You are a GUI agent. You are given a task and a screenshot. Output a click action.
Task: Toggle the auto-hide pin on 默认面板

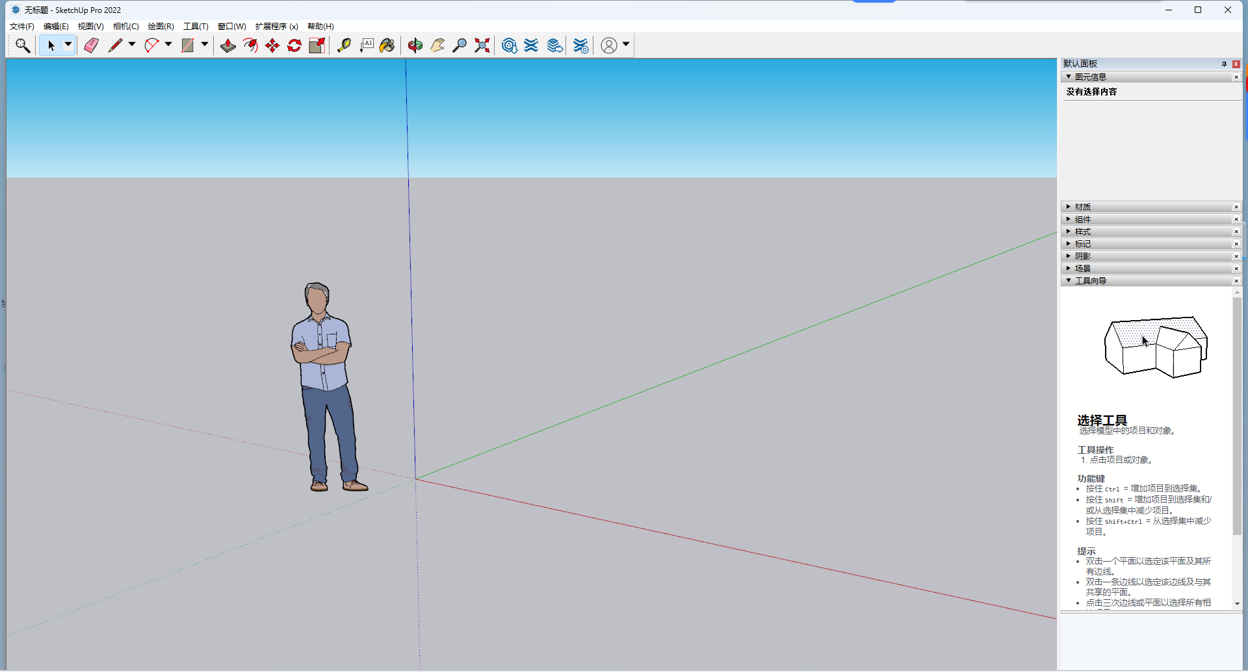(1223, 64)
